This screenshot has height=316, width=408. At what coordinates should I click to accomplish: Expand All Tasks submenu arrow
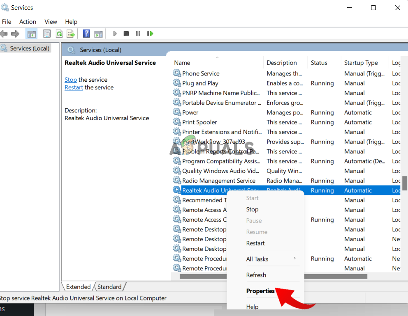tap(295, 259)
